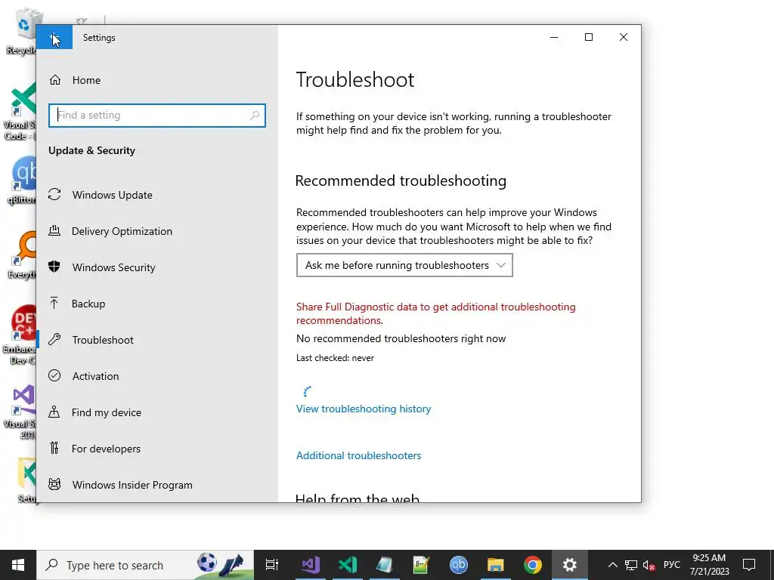The image size is (774, 580).
Task: Open Task View from taskbar
Action: (x=272, y=565)
